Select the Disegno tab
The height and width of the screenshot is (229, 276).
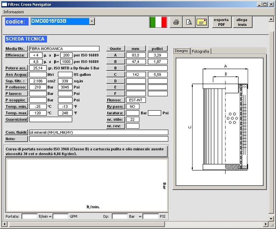pyautogui.click(x=181, y=51)
